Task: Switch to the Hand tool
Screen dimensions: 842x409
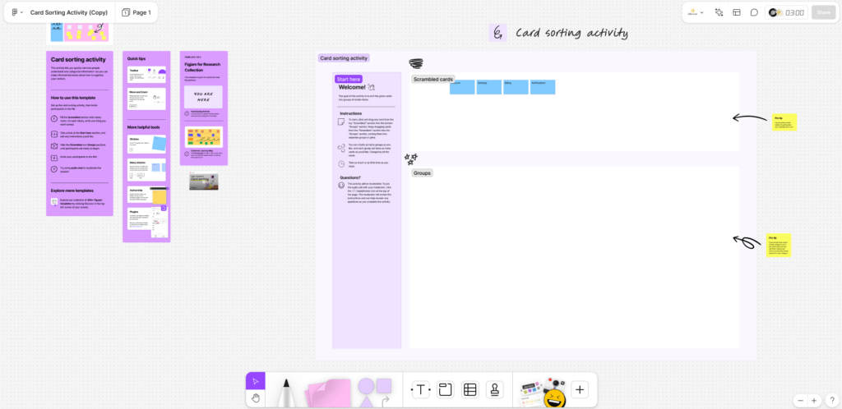Action: [255, 398]
